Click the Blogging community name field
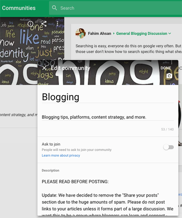Viewport: 182px width, 218px height. pos(108,97)
